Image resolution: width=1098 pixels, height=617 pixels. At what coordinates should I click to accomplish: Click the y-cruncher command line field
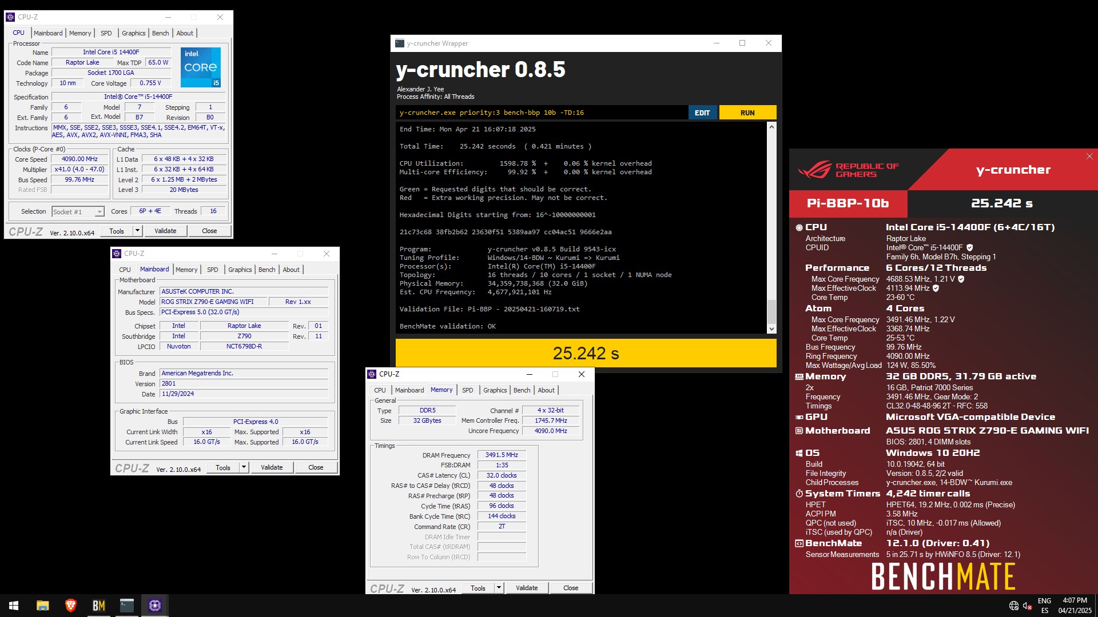pos(542,113)
